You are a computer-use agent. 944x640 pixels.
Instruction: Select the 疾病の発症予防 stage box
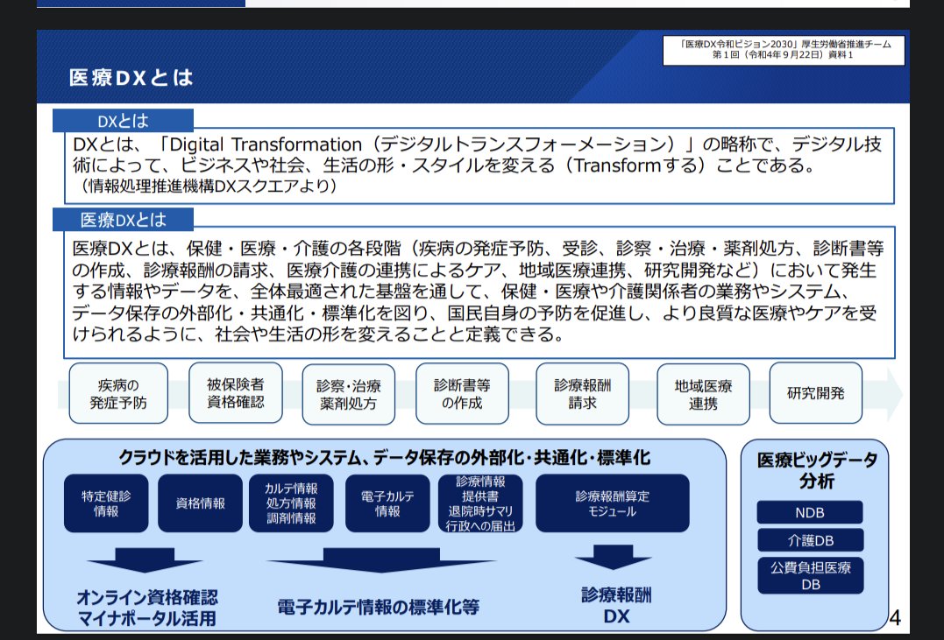(x=118, y=394)
